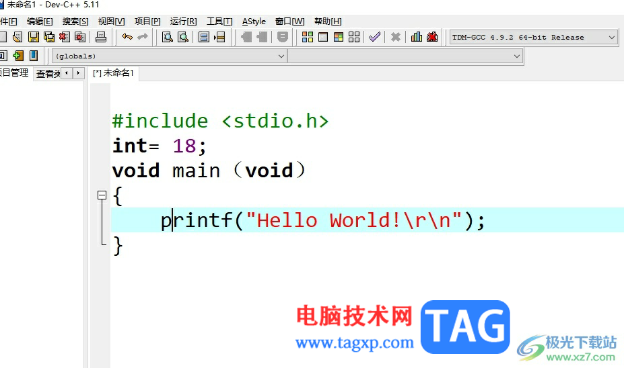
Task: Open the 运行[R] menu
Action: 184,21
